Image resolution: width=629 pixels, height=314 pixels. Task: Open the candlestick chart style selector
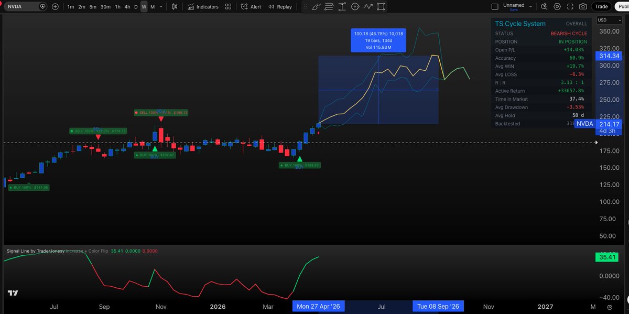click(x=174, y=7)
